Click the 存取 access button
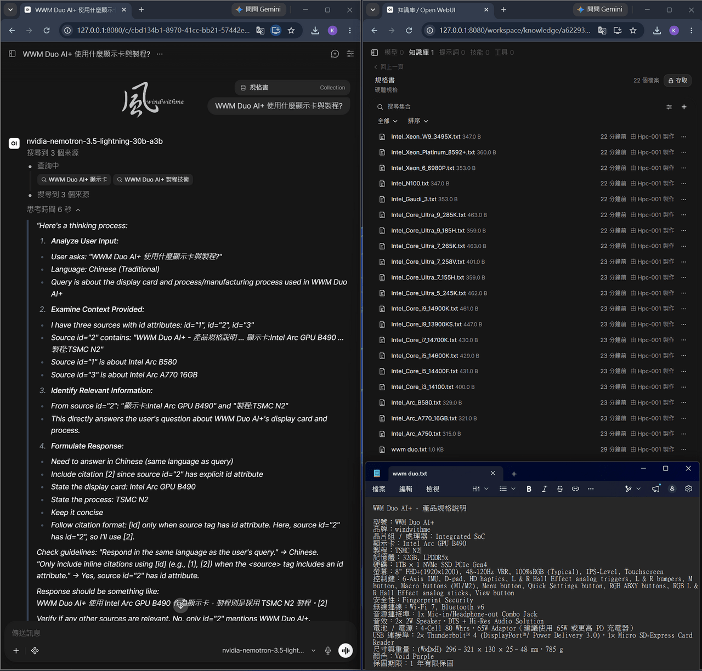Image resolution: width=702 pixels, height=671 pixels. (678, 80)
